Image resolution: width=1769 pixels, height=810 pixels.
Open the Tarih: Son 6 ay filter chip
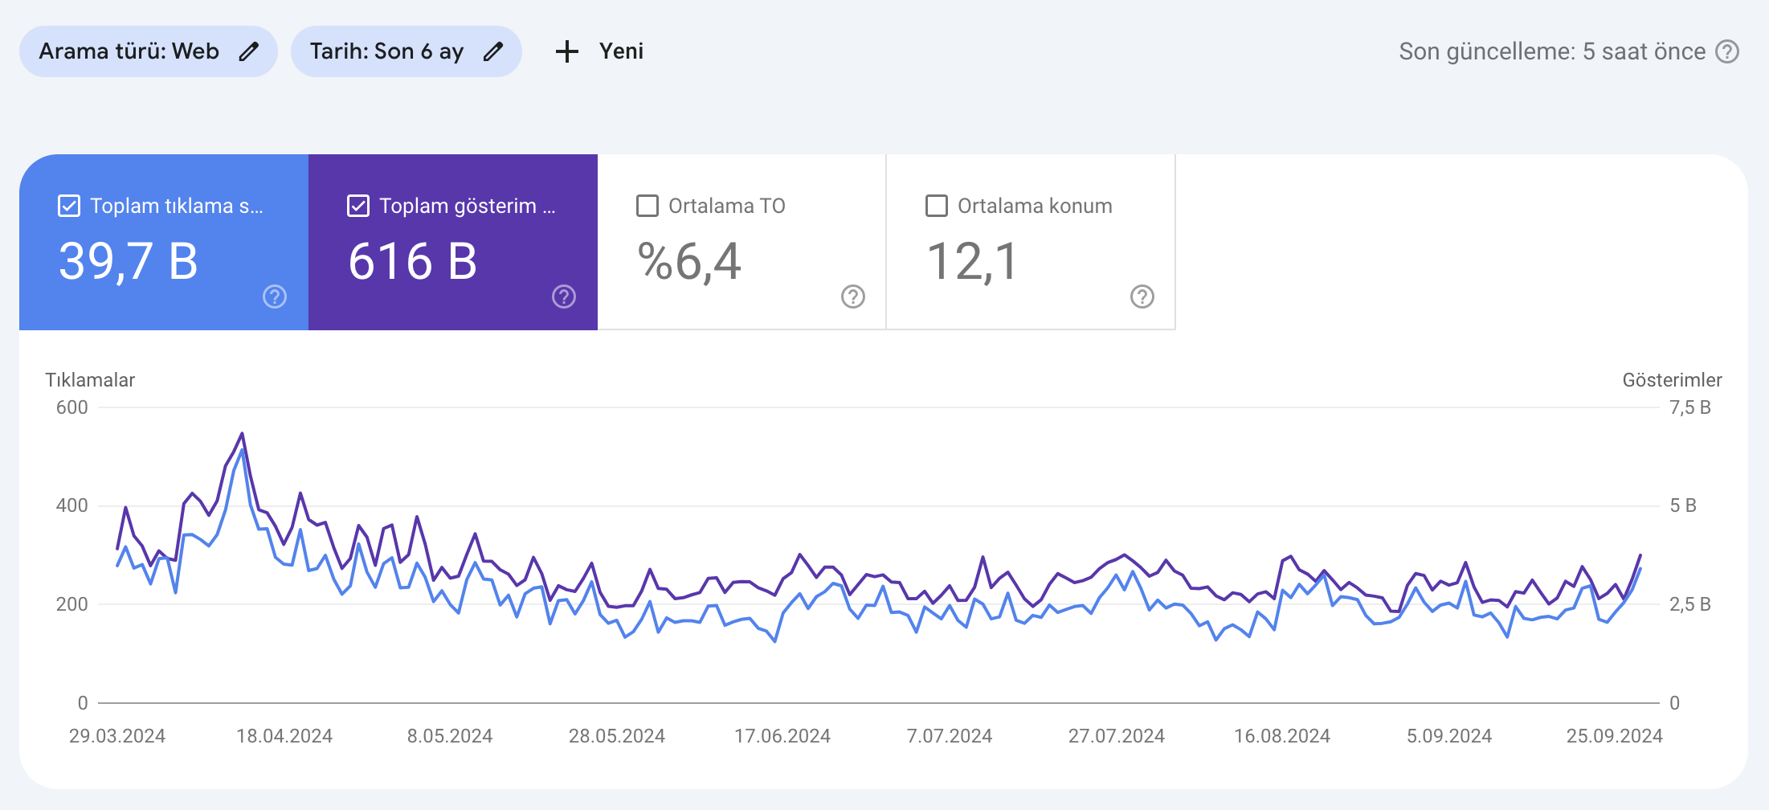(407, 51)
